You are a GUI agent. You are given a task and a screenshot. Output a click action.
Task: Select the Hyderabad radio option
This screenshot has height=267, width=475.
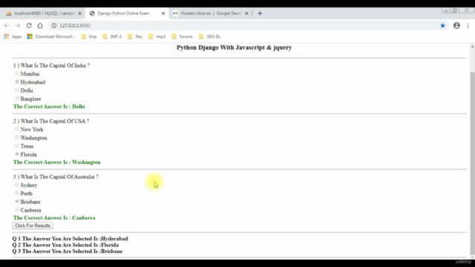coord(17,82)
